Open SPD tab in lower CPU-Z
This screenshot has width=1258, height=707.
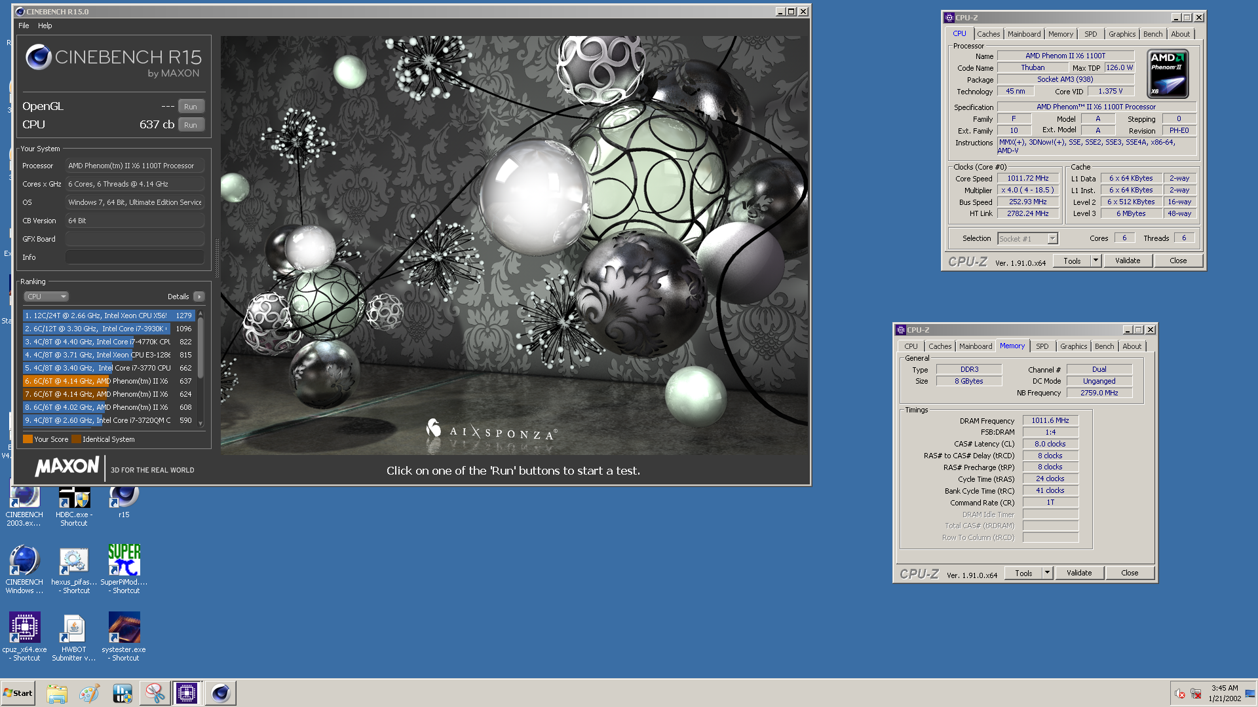pos(1042,346)
